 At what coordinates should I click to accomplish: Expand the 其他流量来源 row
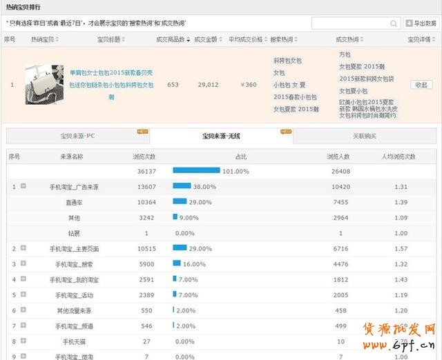pyautogui.click(x=23, y=310)
